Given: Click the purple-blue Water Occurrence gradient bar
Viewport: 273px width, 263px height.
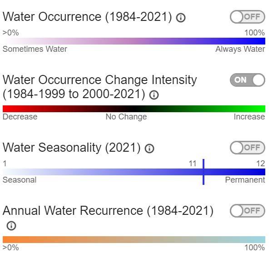Looking at the screenshot, I should pyautogui.click(x=134, y=41).
